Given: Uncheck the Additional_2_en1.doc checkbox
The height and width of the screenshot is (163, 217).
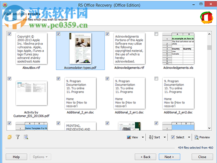Looking at the screenshot, I should tap(107, 78).
